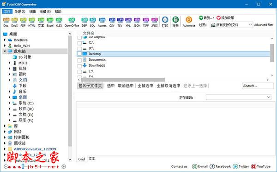This screenshot has width=277, height=172.
Task: Open the YouTube link icon
Action: click(253, 166)
